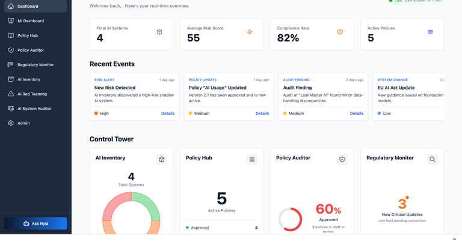The width and height of the screenshot is (462, 244).
Task: Open AI Red Teaming in sidebar
Action: 35,94
